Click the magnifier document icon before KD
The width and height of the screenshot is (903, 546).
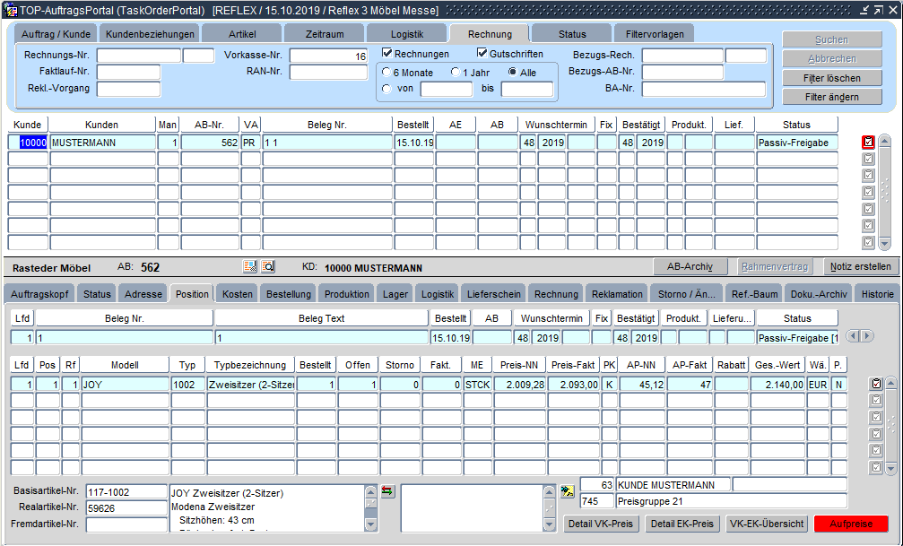268,266
